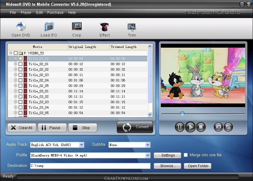Screen dimensions: 253x181
Task: Check the Title_03_05 checkbox
Action: tap(20, 113)
